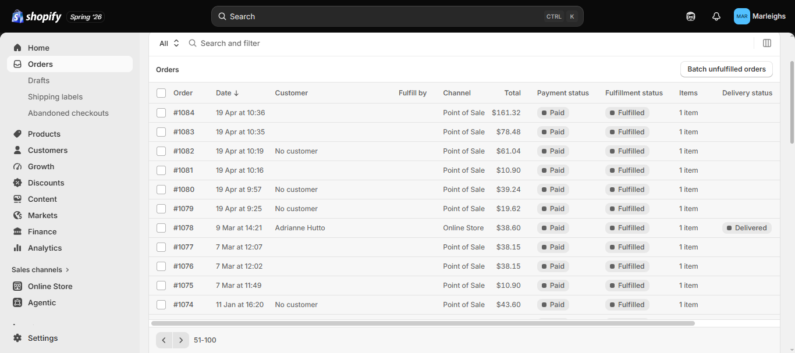The width and height of the screenshot is (795, 353).
Task: Select the checkbox for order #1083
Action: [x=161, y=132]
